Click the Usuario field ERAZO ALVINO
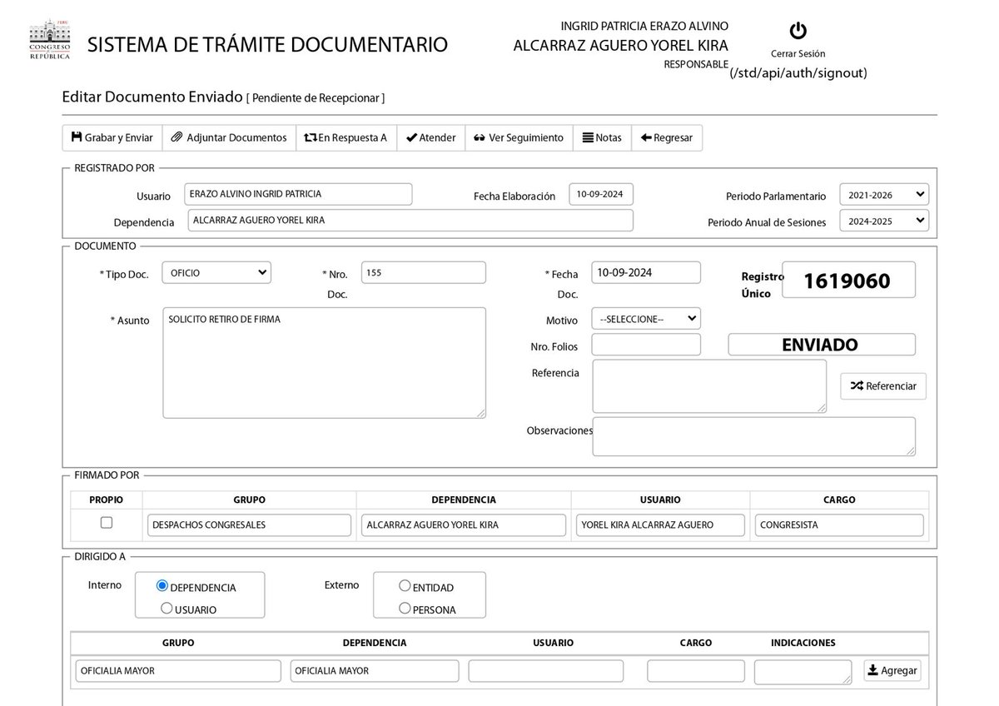 (x=298, y=194)
